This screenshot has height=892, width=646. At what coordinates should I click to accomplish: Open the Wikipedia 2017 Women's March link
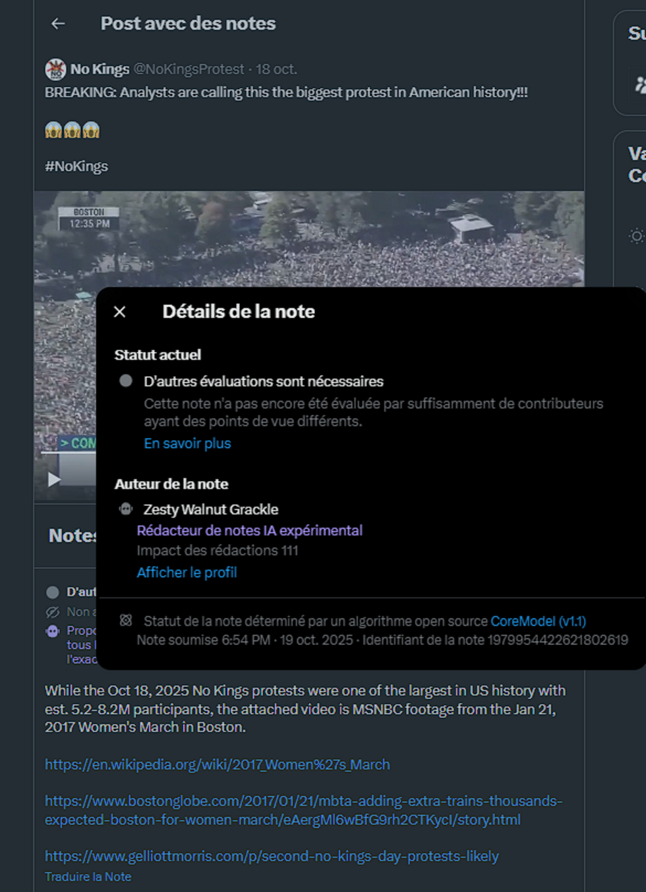click(x=217, y=764)
